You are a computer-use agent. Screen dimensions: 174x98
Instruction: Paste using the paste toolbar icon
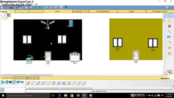click(x=31, y=8)
